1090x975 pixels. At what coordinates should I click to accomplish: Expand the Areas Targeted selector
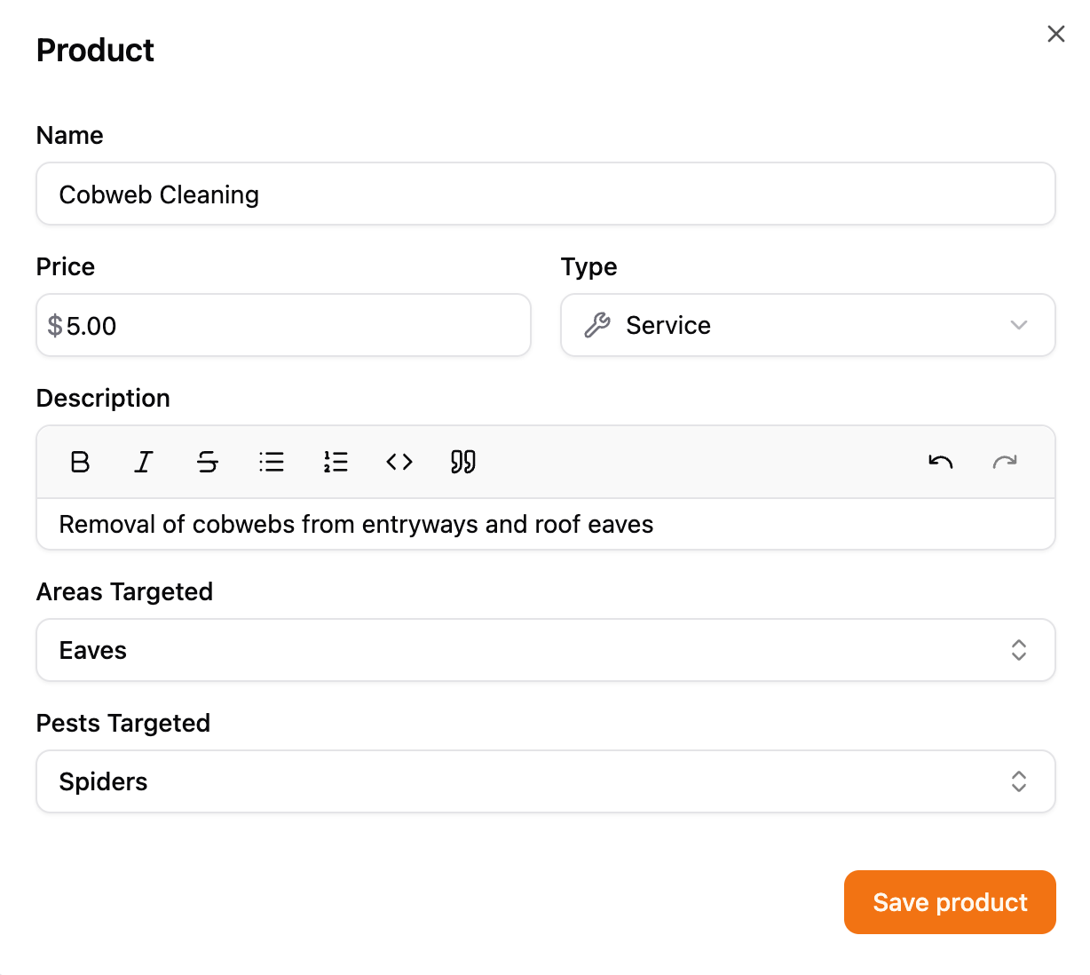click(x=545, y=650)
